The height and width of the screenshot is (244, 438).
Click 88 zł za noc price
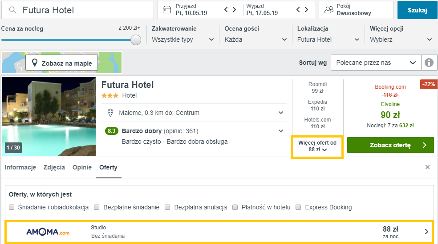(x=390, y=232)
